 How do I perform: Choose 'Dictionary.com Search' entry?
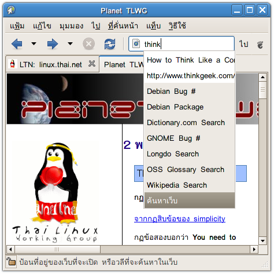190,123
